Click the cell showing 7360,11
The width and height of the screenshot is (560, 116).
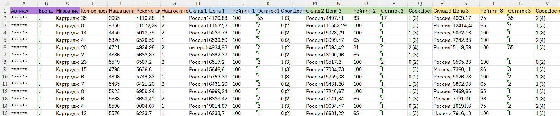coord(465,69)
